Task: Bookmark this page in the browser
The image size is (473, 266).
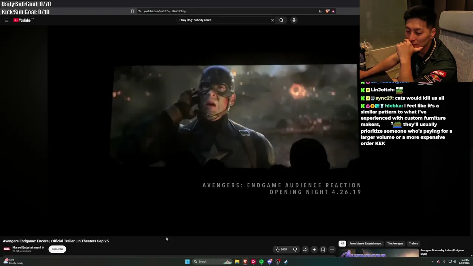Action: [132, 11]
